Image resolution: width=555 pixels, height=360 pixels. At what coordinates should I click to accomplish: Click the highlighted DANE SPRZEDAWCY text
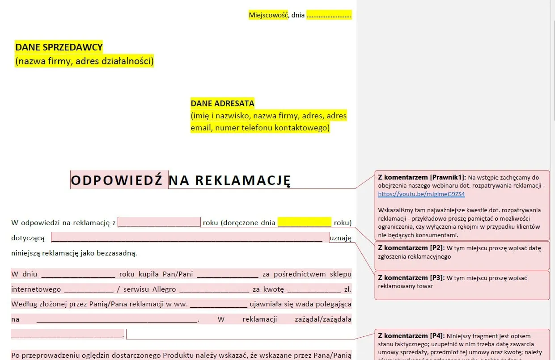pos(59,47)
